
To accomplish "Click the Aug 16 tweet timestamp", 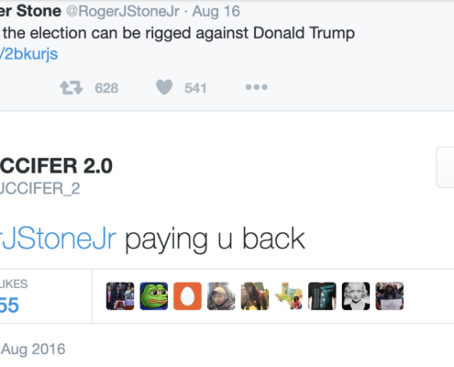I will click(x=216, y=11).
